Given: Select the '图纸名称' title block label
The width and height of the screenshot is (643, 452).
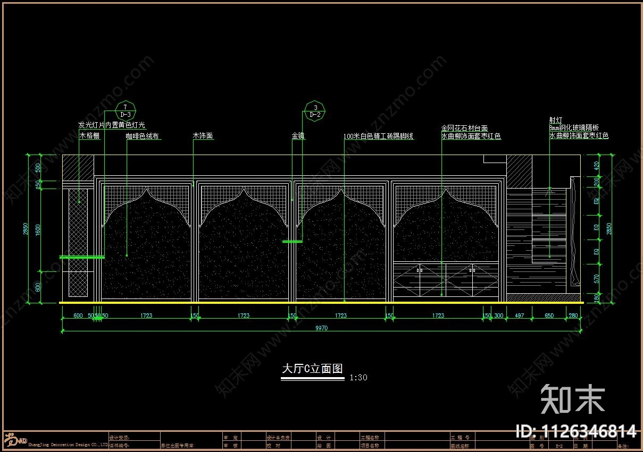Looking at the screenshot, I should coord(460,446).
